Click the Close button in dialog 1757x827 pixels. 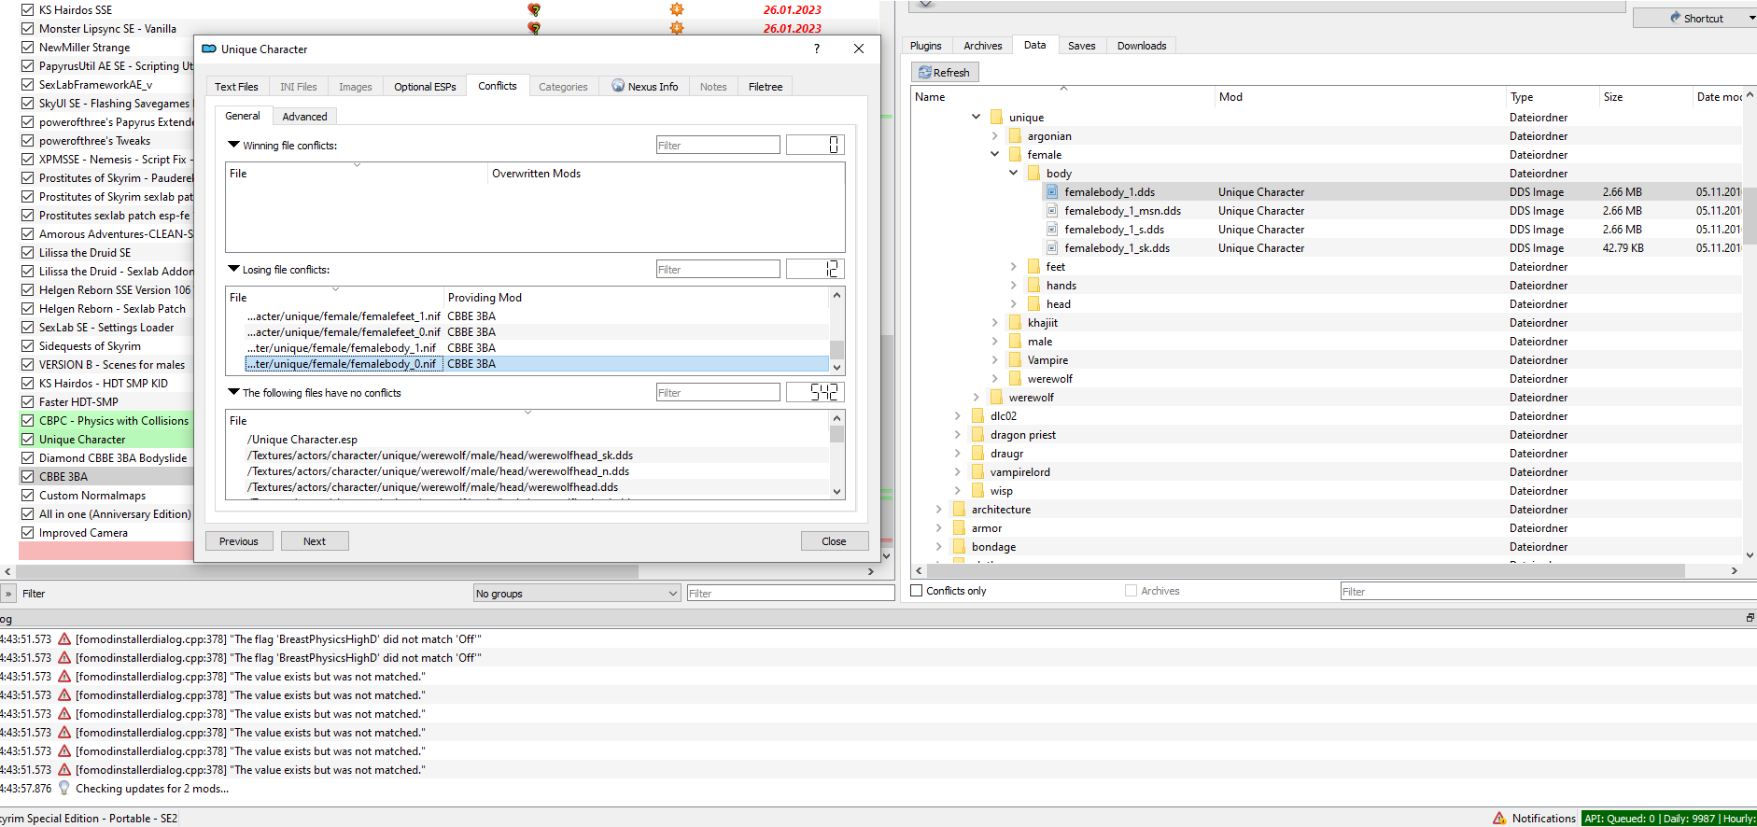[x=835, y=541]
